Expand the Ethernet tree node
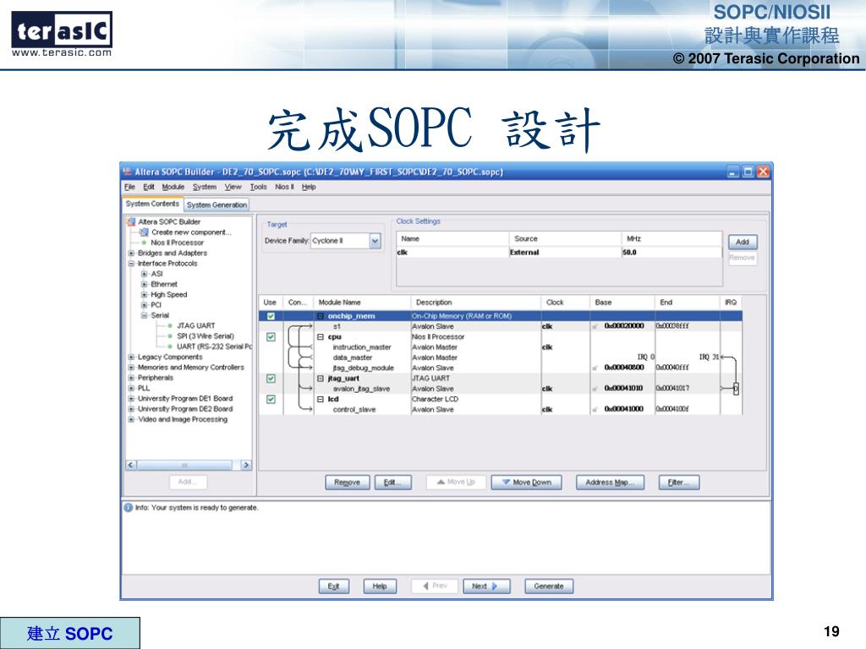This screenshot has height=649, width=866. [144, 284]
